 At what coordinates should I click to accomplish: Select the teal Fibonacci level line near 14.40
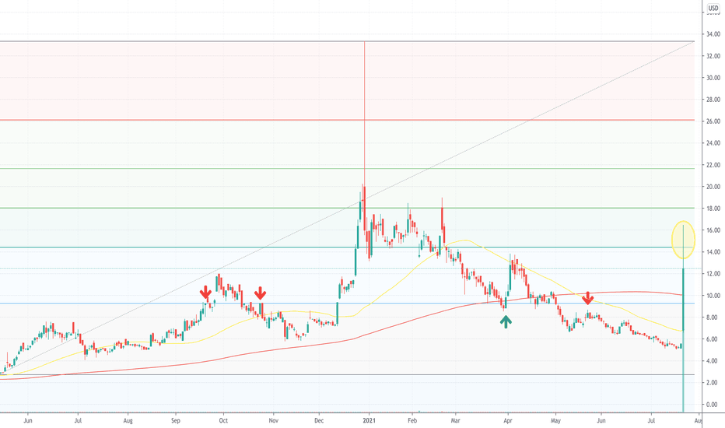pyautogui.click(x=347, y=247)
